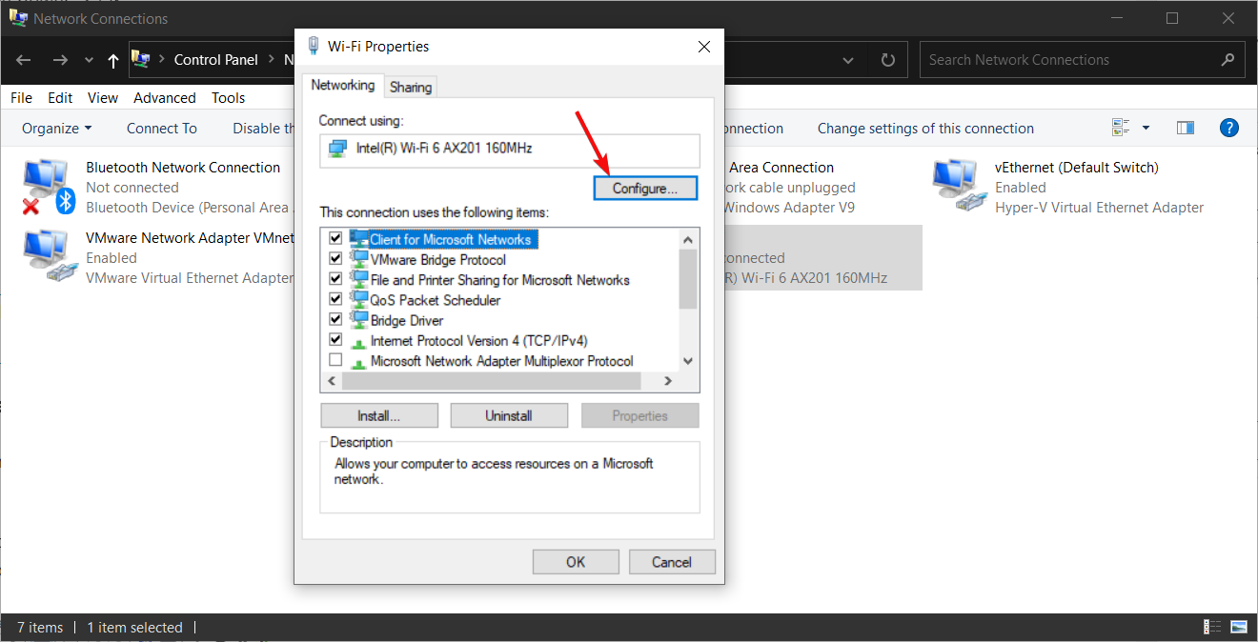Click the items list left scroll arrow
1258x642 pixels.
coord(332,381)
